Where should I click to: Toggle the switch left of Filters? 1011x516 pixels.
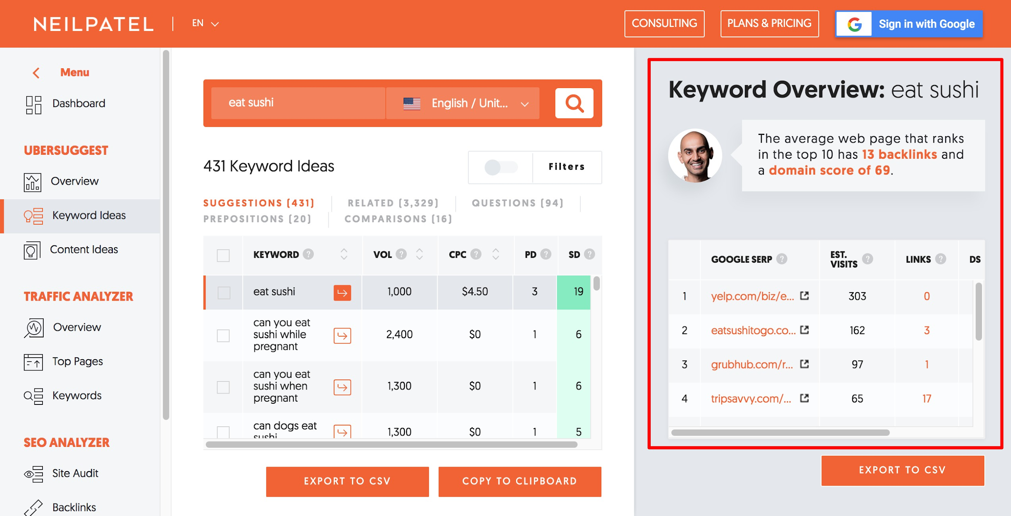[501, 167]
